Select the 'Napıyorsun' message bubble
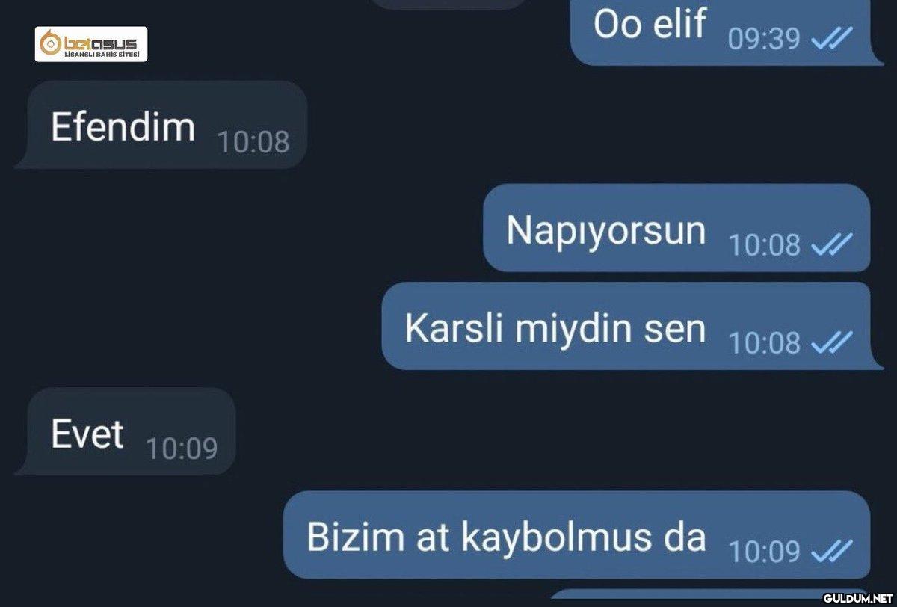Viewport: 897px width, 607px height. (x=678, y=227)
